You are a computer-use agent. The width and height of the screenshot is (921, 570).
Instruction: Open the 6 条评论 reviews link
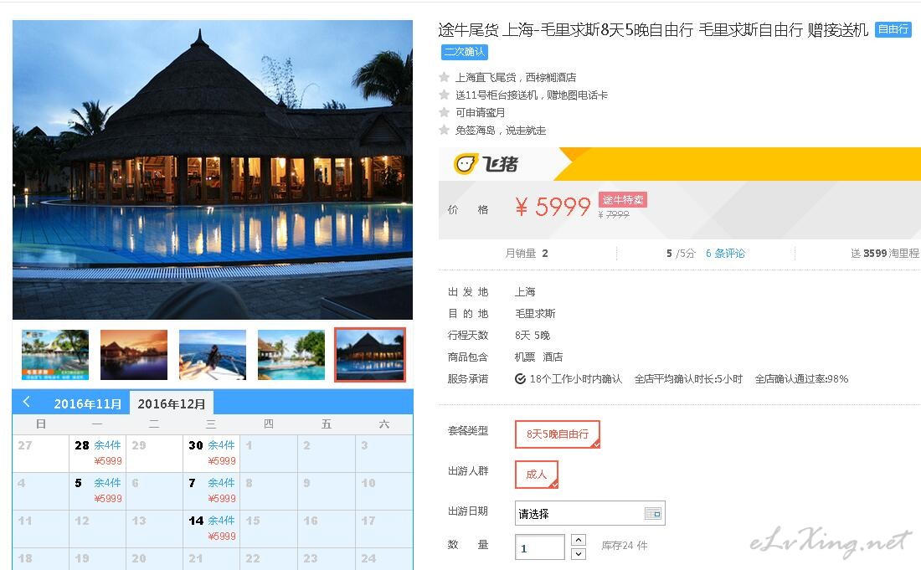pos(725,253)
